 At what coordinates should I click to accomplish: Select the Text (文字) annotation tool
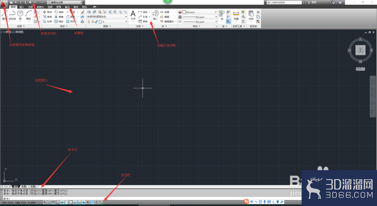point(133,15)
